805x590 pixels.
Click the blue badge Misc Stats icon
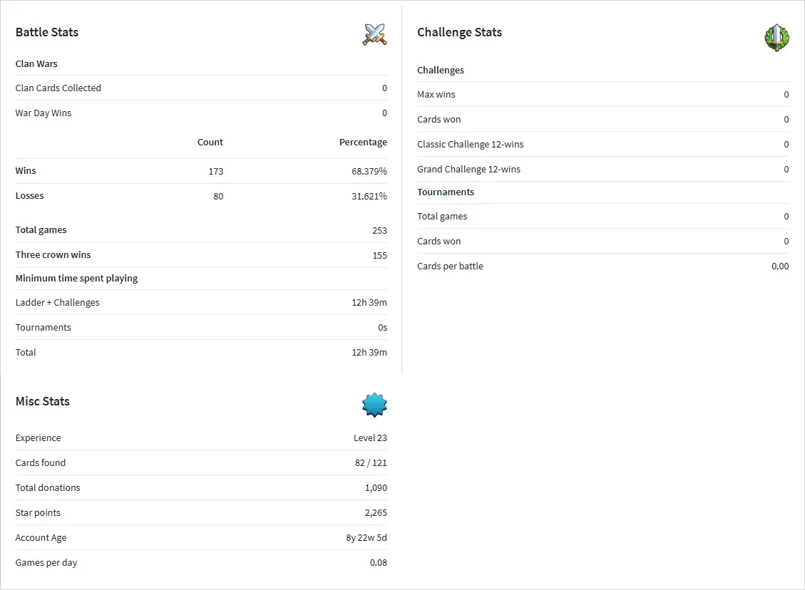click(374, 405)
